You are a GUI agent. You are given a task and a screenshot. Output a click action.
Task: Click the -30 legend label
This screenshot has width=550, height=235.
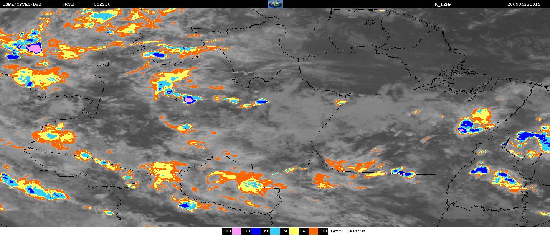coord(323,231)
